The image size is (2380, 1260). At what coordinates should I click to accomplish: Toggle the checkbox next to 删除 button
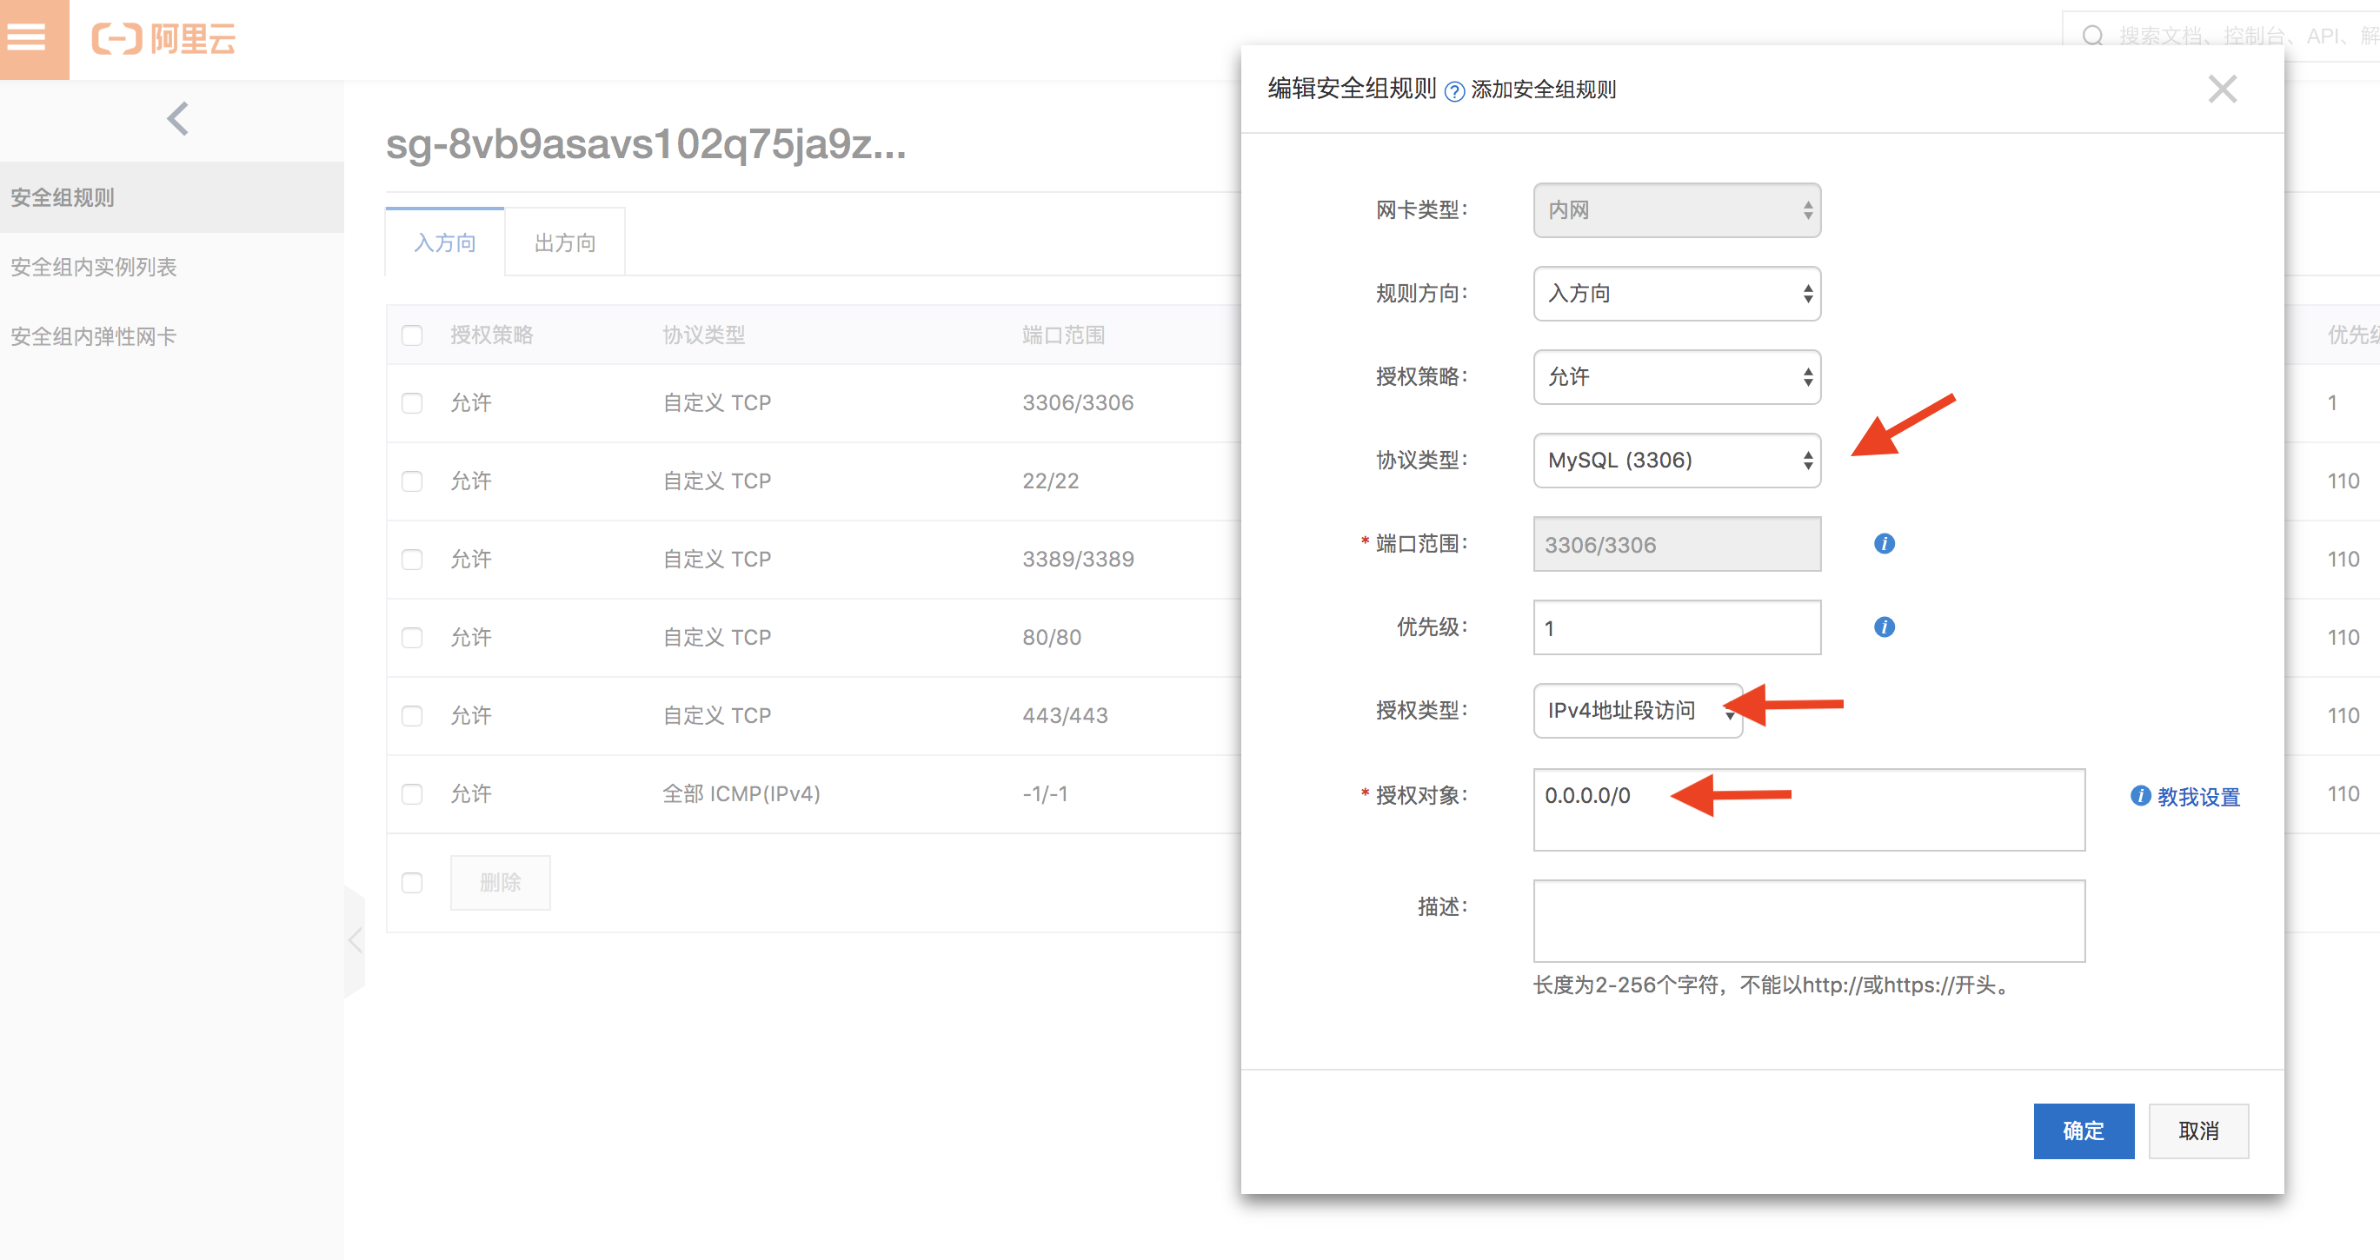(412, 882)
